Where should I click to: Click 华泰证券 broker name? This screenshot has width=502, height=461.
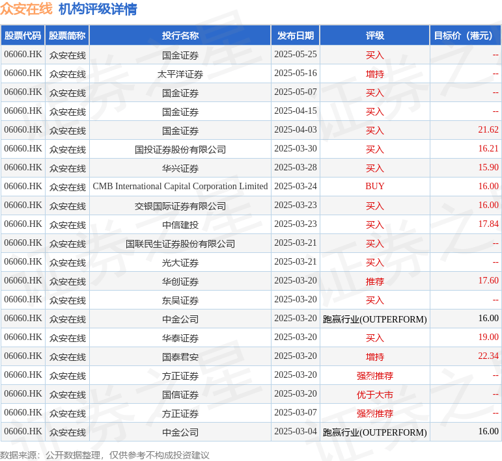[x=180, y=338]
